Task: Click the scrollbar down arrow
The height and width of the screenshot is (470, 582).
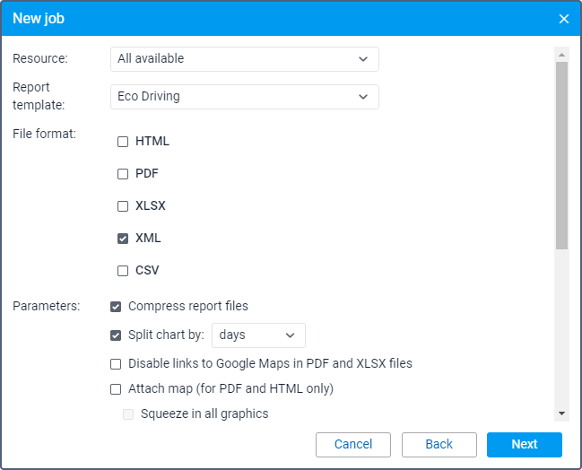Action: tap(561, 413)
